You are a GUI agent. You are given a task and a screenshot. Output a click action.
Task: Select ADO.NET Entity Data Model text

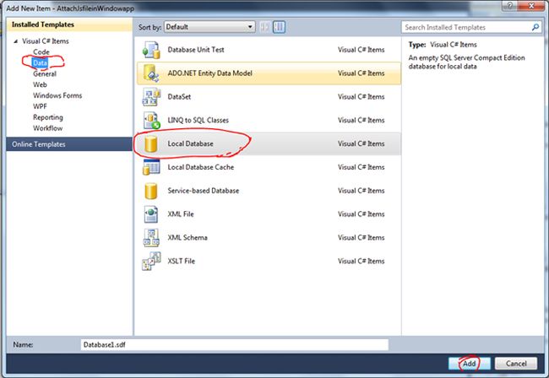pyautogui.click(x=209, y=73)
